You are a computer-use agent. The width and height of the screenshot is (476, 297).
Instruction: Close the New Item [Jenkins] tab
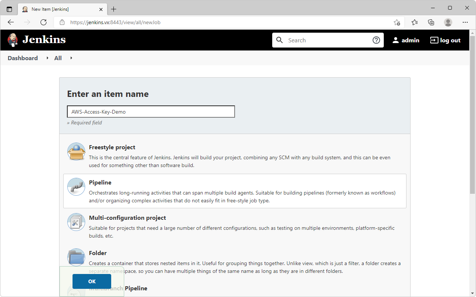pos(100,9)
